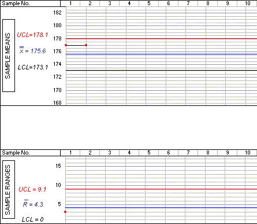This screenshot has width=257, height=224.
Task: Click the 15 axis value on ranges chart
Action: (58, 166)
